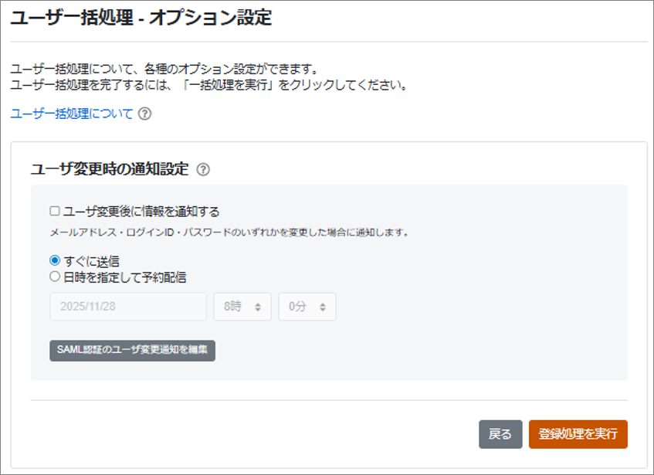Click the 「一括処理を実行」 instruction sentence
The height and width of the screenshot is (475, 654).
208,84
